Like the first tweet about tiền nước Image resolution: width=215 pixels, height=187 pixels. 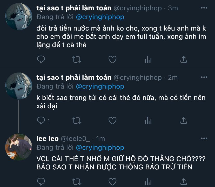(x=112, y=60)
